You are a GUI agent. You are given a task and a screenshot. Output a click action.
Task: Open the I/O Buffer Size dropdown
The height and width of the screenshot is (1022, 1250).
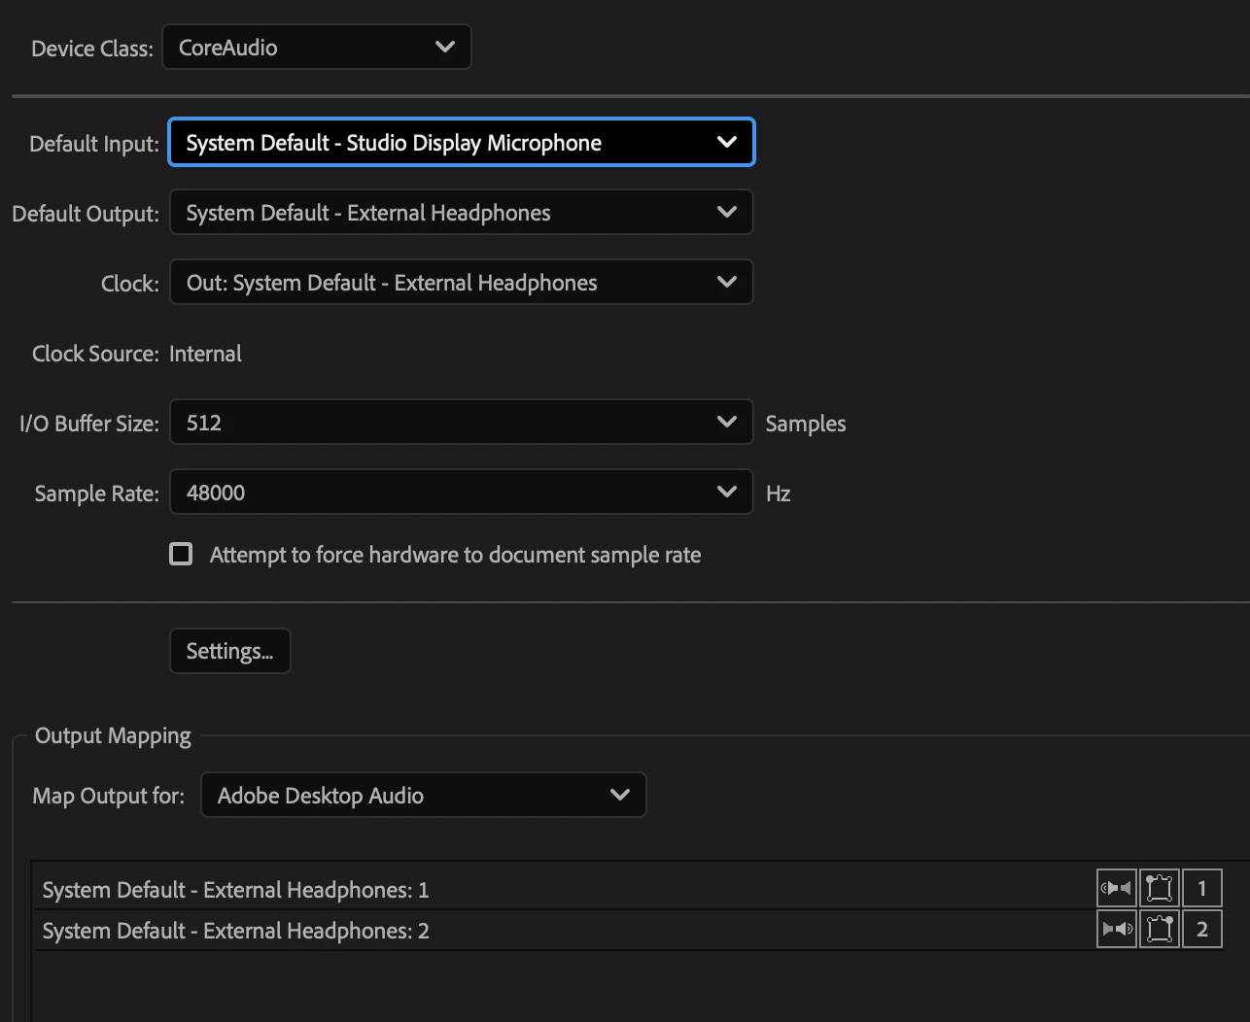click(461, 423)
